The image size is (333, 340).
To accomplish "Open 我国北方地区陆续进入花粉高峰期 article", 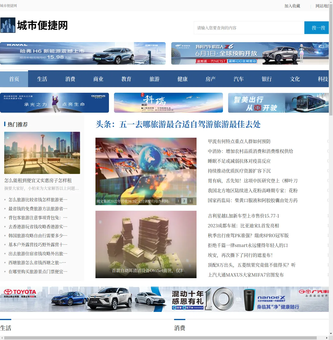I will 253,191.
